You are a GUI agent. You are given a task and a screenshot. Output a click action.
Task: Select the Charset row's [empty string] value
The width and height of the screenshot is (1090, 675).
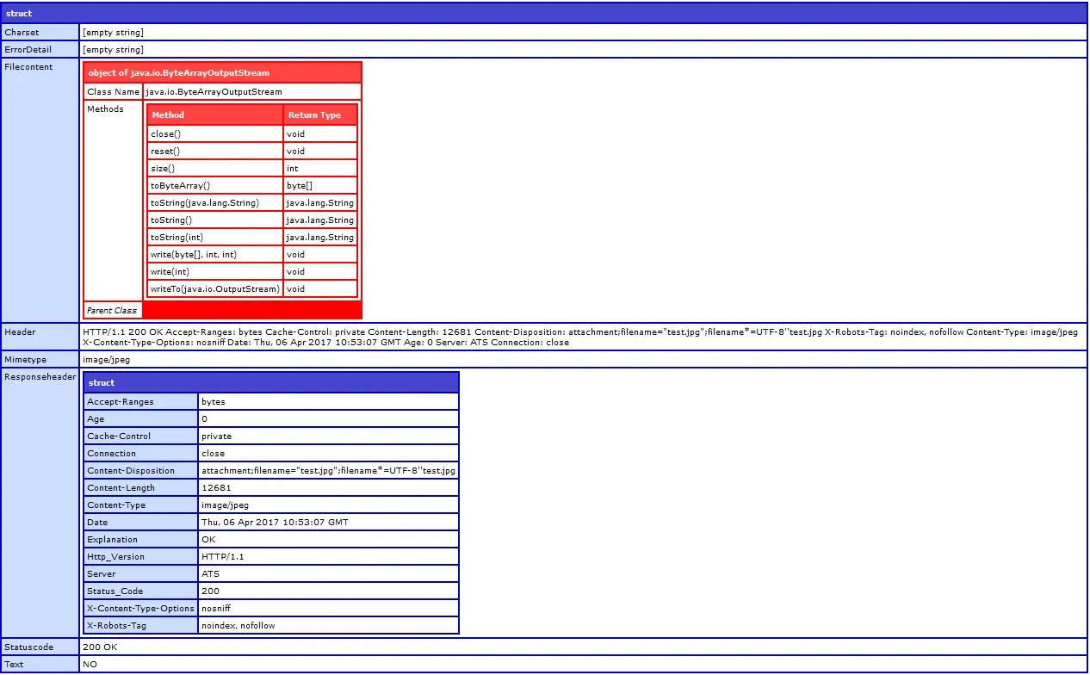point(113,33)
